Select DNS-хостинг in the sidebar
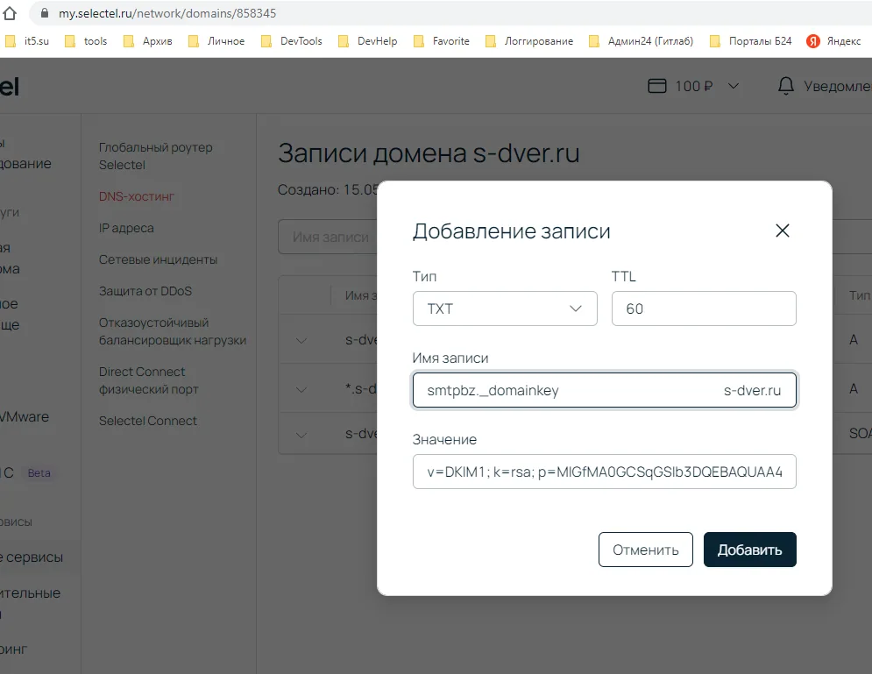Screen dimensions: 872x674 click(x=136, y=196)
